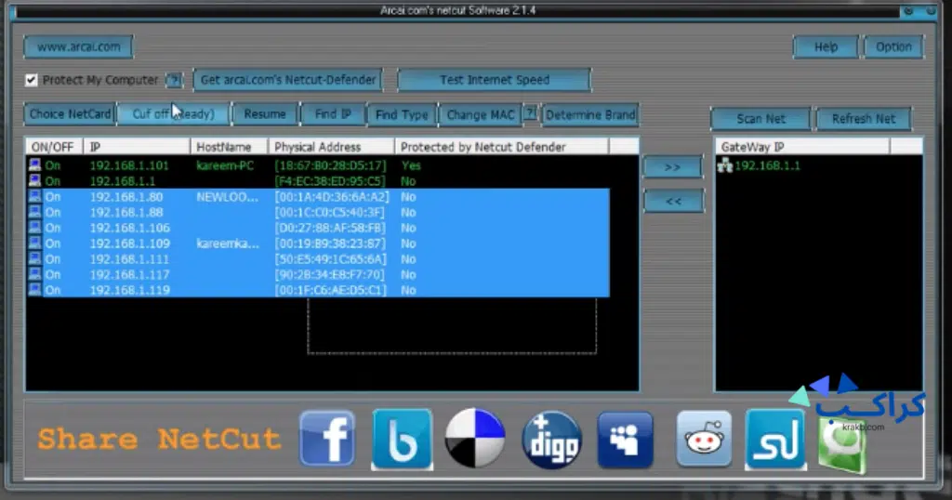Sort by HostName column header
The image size is (952, 500).
point(230,147)
